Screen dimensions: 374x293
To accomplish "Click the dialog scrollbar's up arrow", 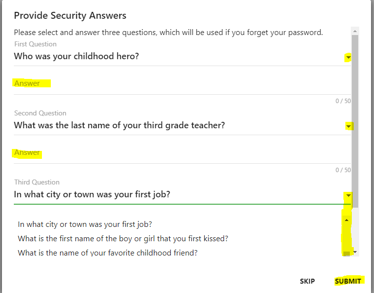I will [355, 31].
